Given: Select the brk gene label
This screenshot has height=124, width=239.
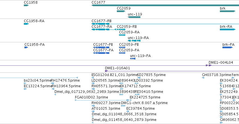Looking at the screenshot, I should [x=223, y=8].
